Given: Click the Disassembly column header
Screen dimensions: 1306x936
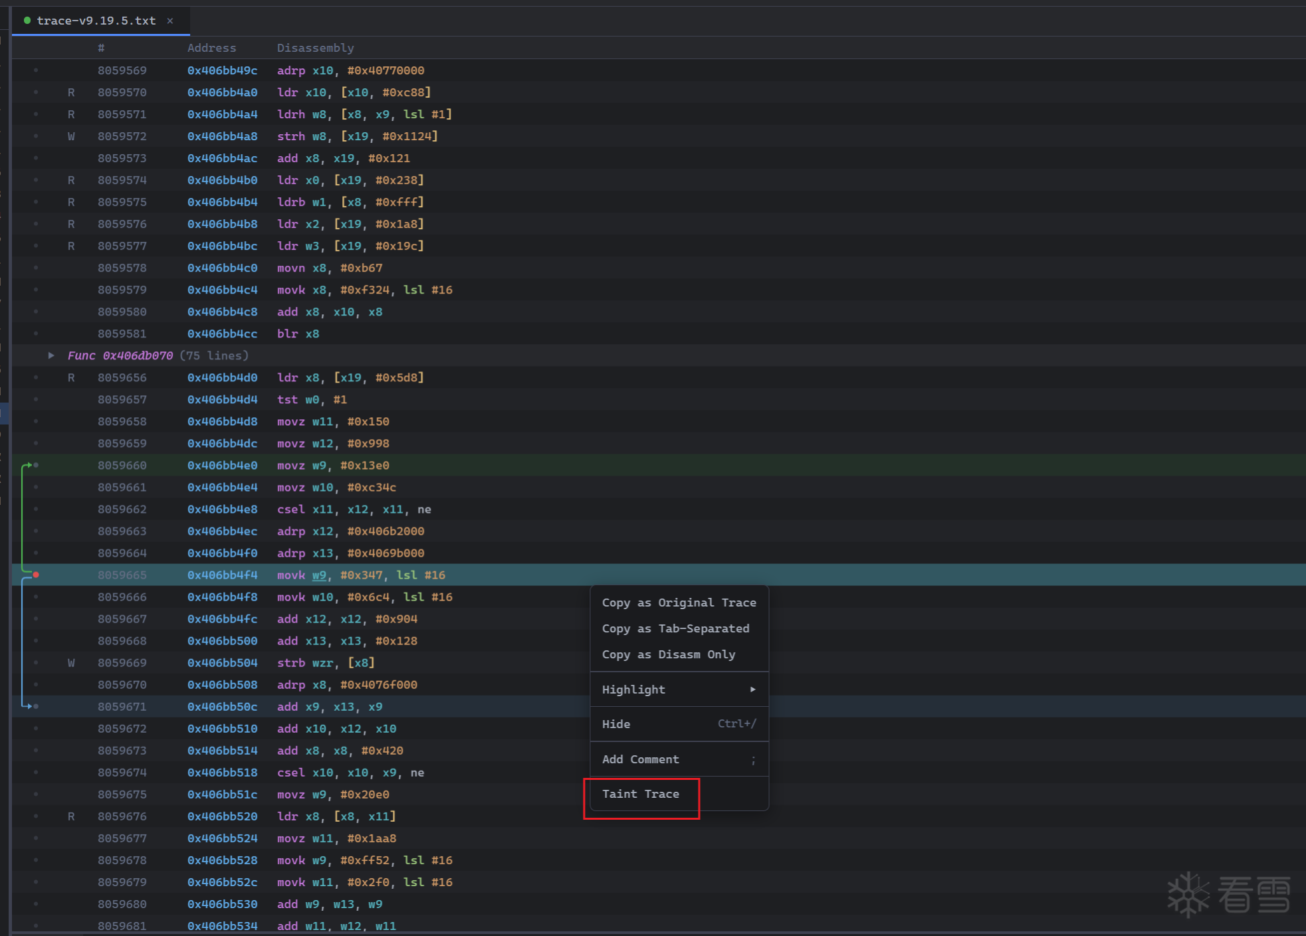Looking at the screenshot, I should (x=315, y=48).
